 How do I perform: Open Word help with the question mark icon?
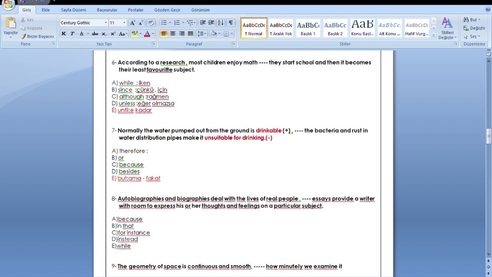(x=488, y=10)
